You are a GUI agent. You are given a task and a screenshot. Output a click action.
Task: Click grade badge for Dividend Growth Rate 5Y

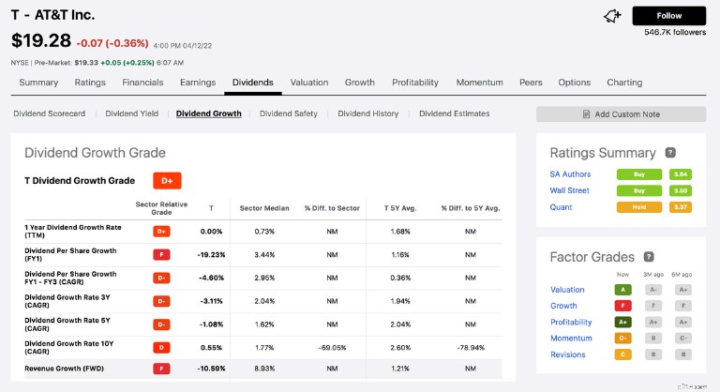[161, 324]
